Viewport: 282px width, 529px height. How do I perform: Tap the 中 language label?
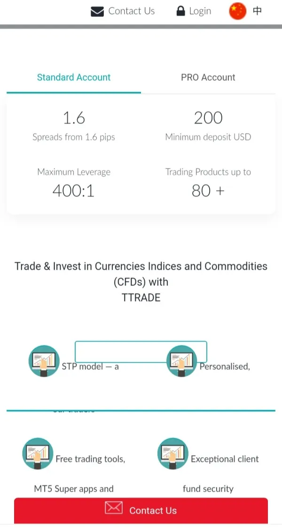pos(257,11)
